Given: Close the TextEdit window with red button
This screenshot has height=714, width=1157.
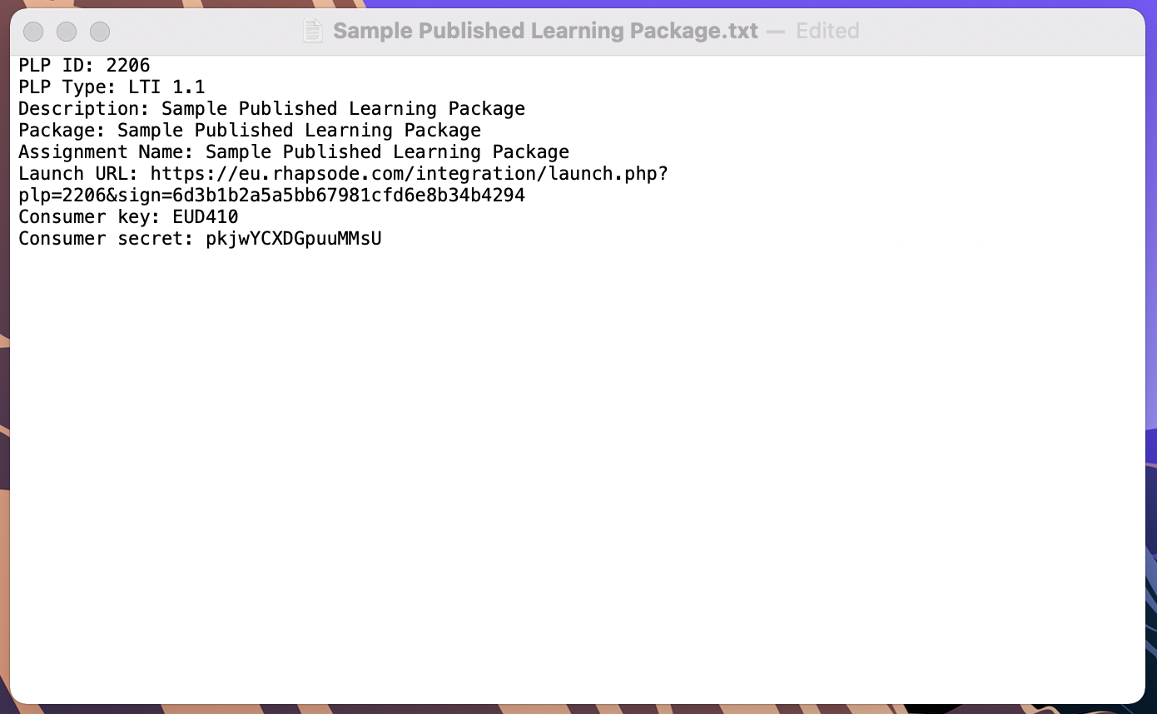Looking at the screenshot, I should pos(33,32).
